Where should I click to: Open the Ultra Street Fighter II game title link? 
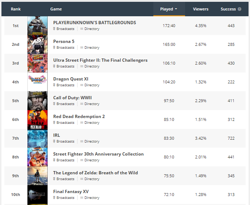tap(100, 60)
